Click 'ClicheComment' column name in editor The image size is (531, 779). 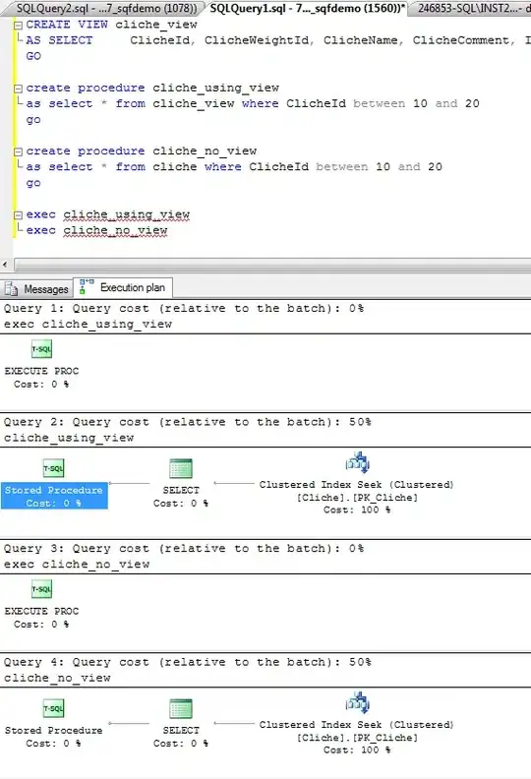(463, 40)
